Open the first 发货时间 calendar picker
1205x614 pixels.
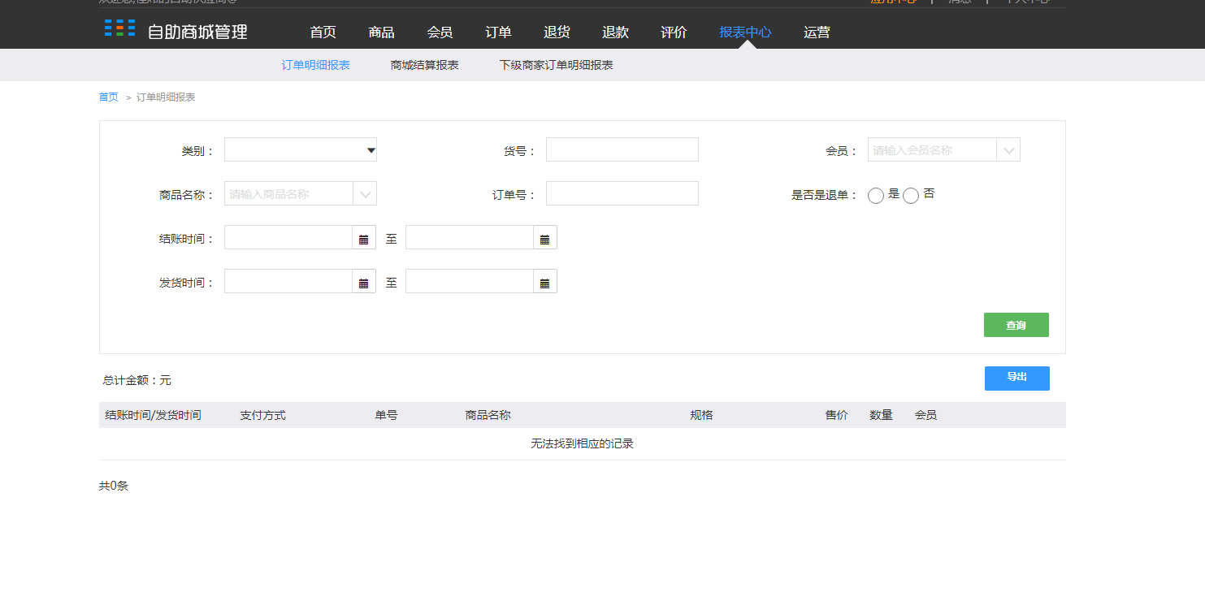click(x=364, y=282)
